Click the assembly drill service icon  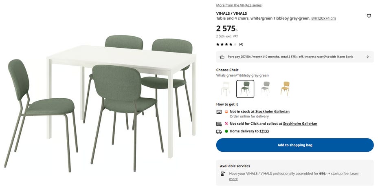point(223,174)
